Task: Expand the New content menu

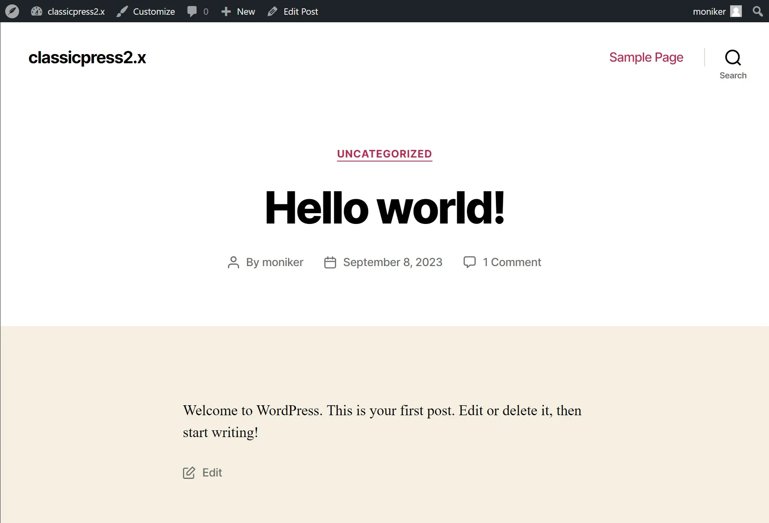Action: 246,12
